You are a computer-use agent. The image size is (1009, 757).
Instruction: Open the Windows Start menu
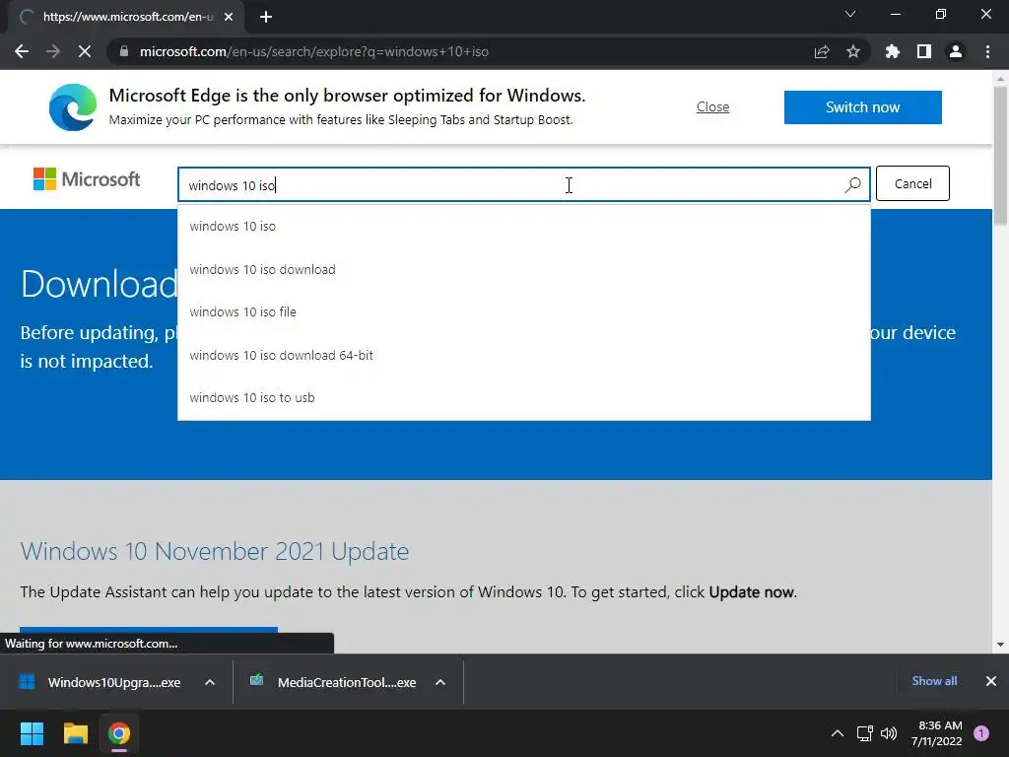coord(32,733)
